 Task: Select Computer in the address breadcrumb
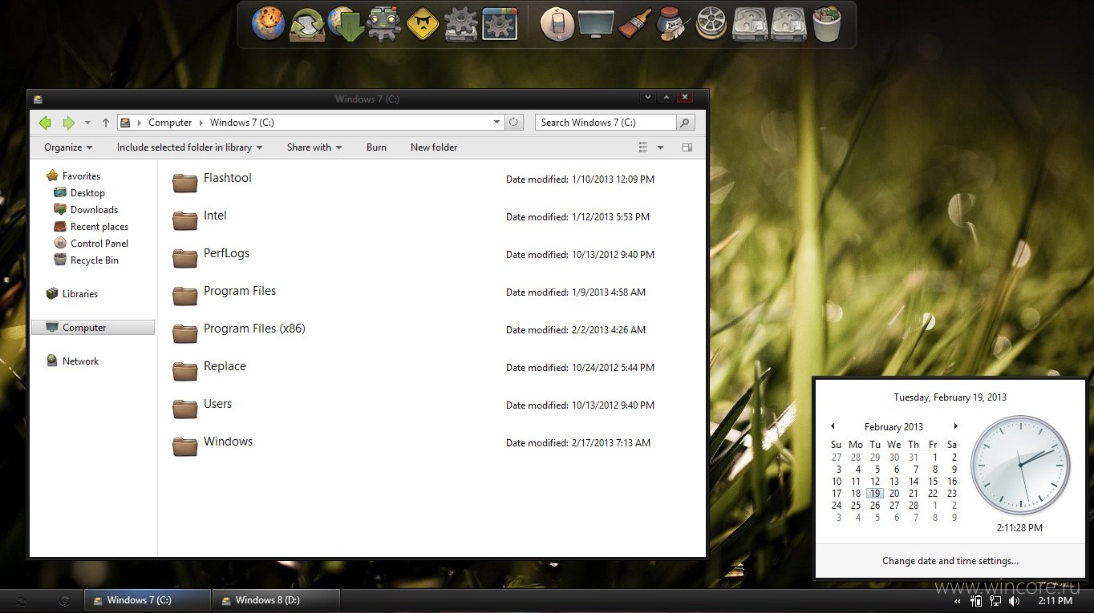[x=170, y=123]
